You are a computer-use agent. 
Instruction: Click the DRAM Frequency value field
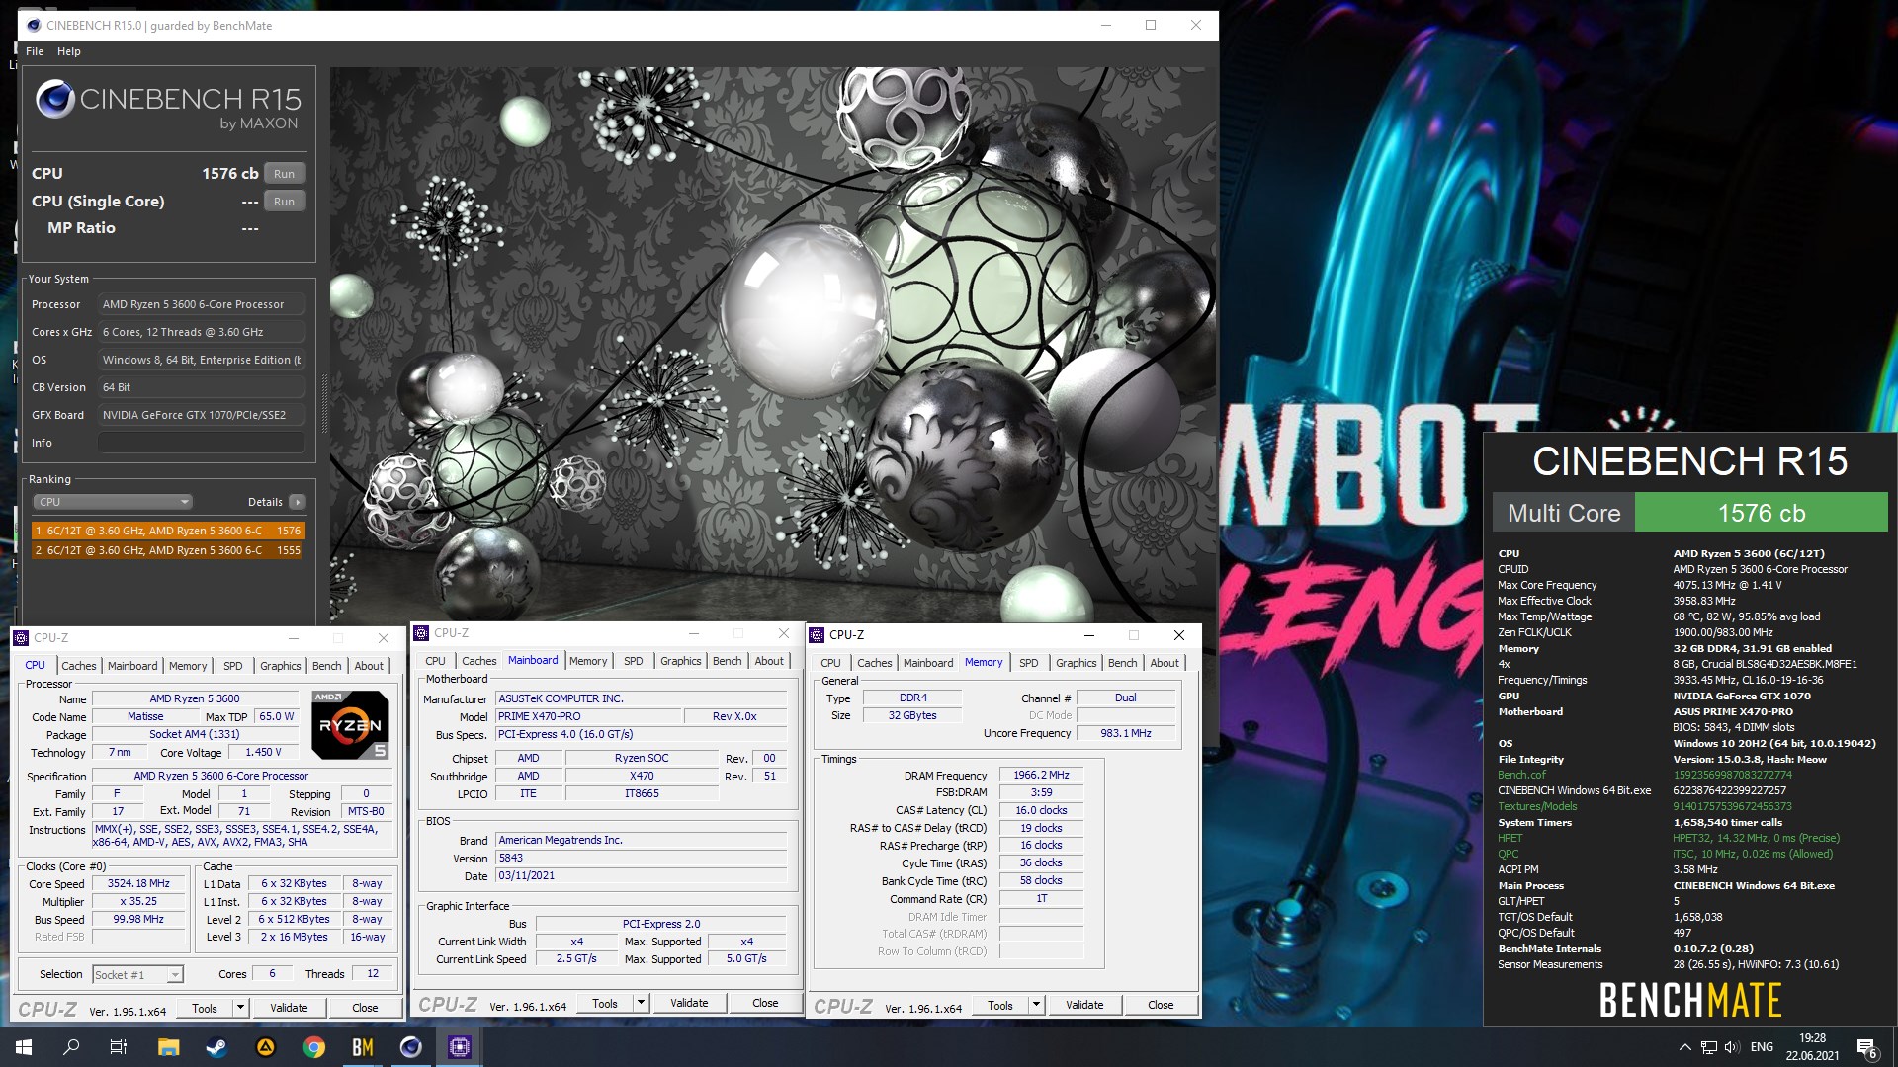[1041, 776]
